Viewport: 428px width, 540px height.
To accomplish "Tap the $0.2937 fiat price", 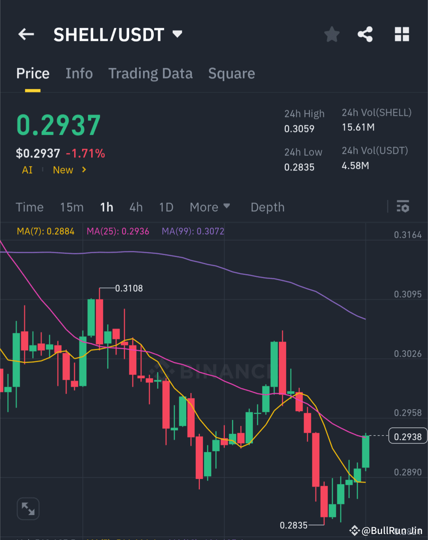I will pos(38,153).
